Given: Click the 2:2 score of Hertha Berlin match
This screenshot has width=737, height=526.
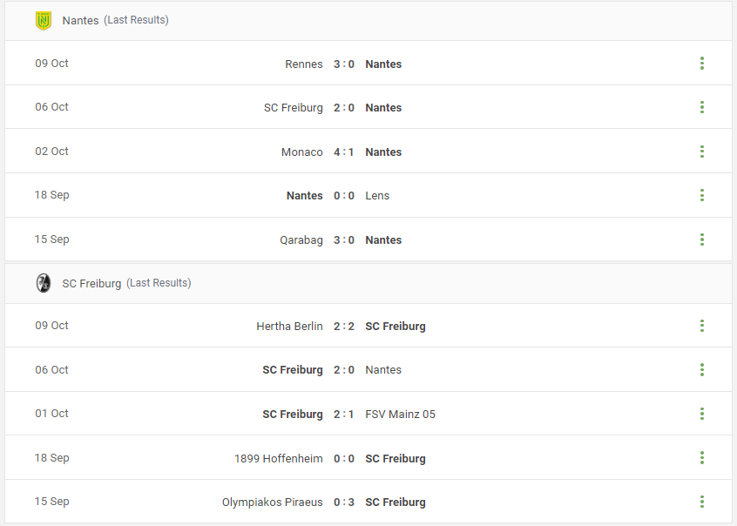Looking at the screenshot, I should 344,327.
